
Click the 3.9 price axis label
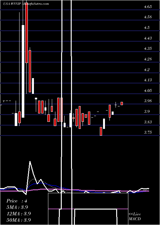pos(147,112)
